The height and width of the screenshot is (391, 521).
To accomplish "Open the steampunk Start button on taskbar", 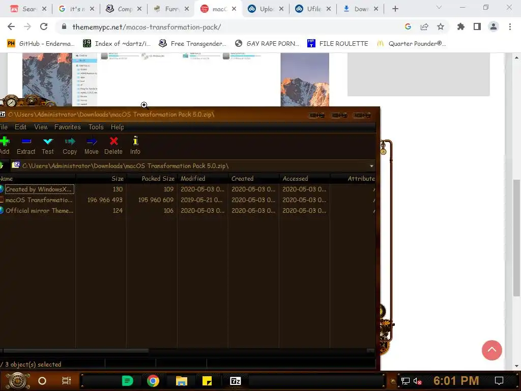I will (x=18, y=381).
